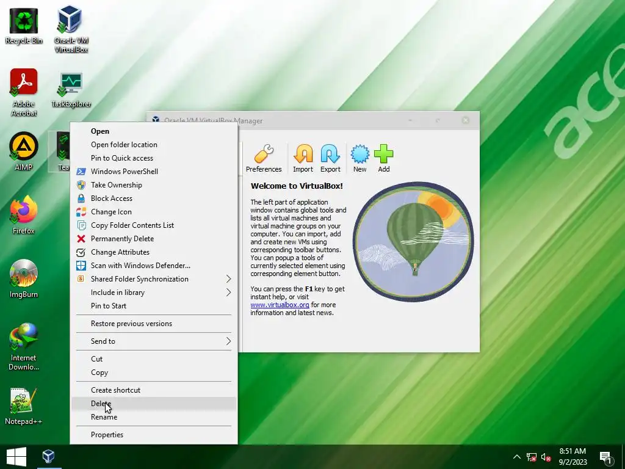Select Pin to Quick access

point(154,158)
